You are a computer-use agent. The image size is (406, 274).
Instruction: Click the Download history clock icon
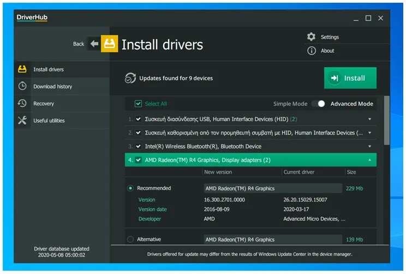point(22,86)
